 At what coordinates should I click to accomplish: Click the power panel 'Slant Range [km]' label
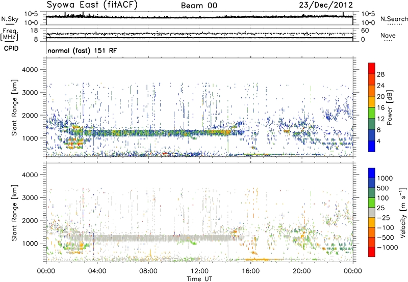coord(14,107)
